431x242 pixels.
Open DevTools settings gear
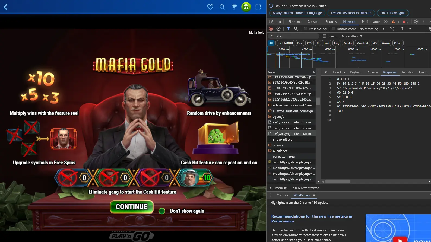pos(416,22)
